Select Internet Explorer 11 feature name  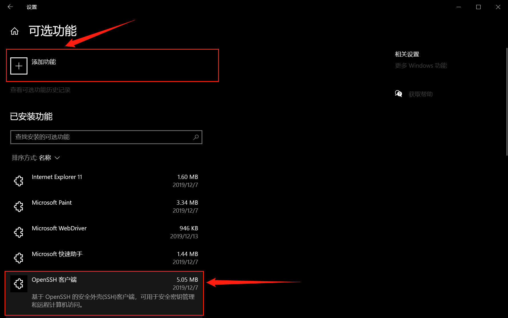[x=57, y=177]
